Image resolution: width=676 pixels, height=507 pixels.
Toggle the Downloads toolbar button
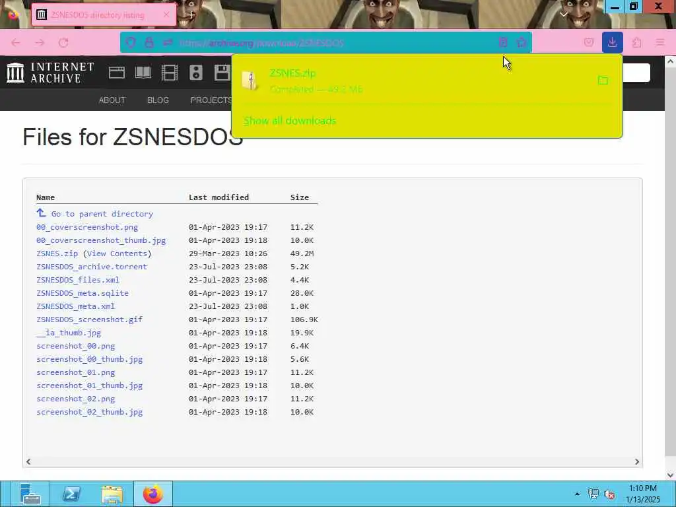[612, 42]
